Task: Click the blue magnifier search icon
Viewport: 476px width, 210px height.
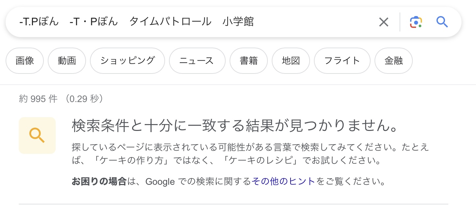Action: (442, 22)
